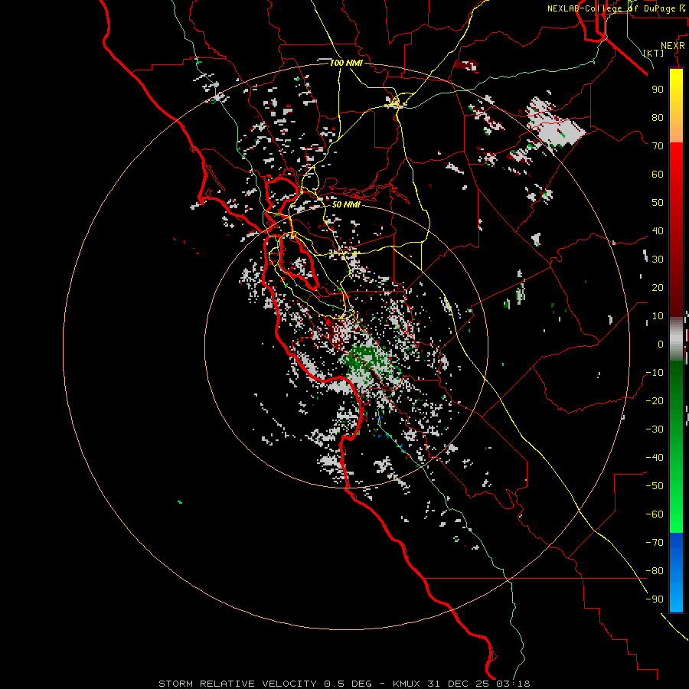Click the STORM RELATIVE VELOCITY caption text

pos(237,684)
